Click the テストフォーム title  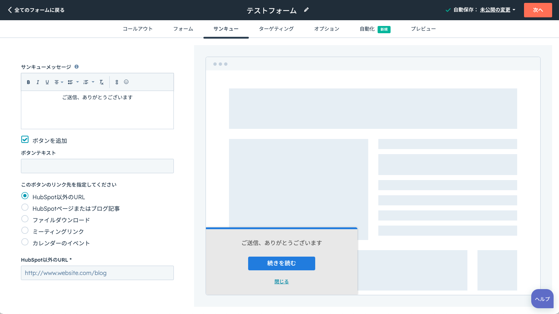(x=272, y=10)
